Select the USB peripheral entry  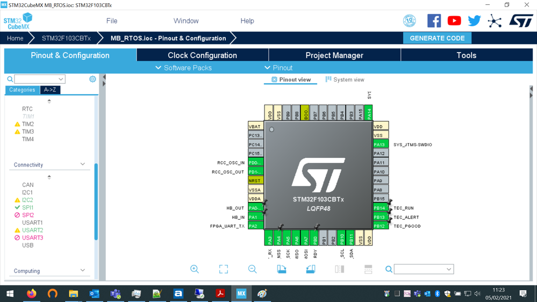pos(28,245)
